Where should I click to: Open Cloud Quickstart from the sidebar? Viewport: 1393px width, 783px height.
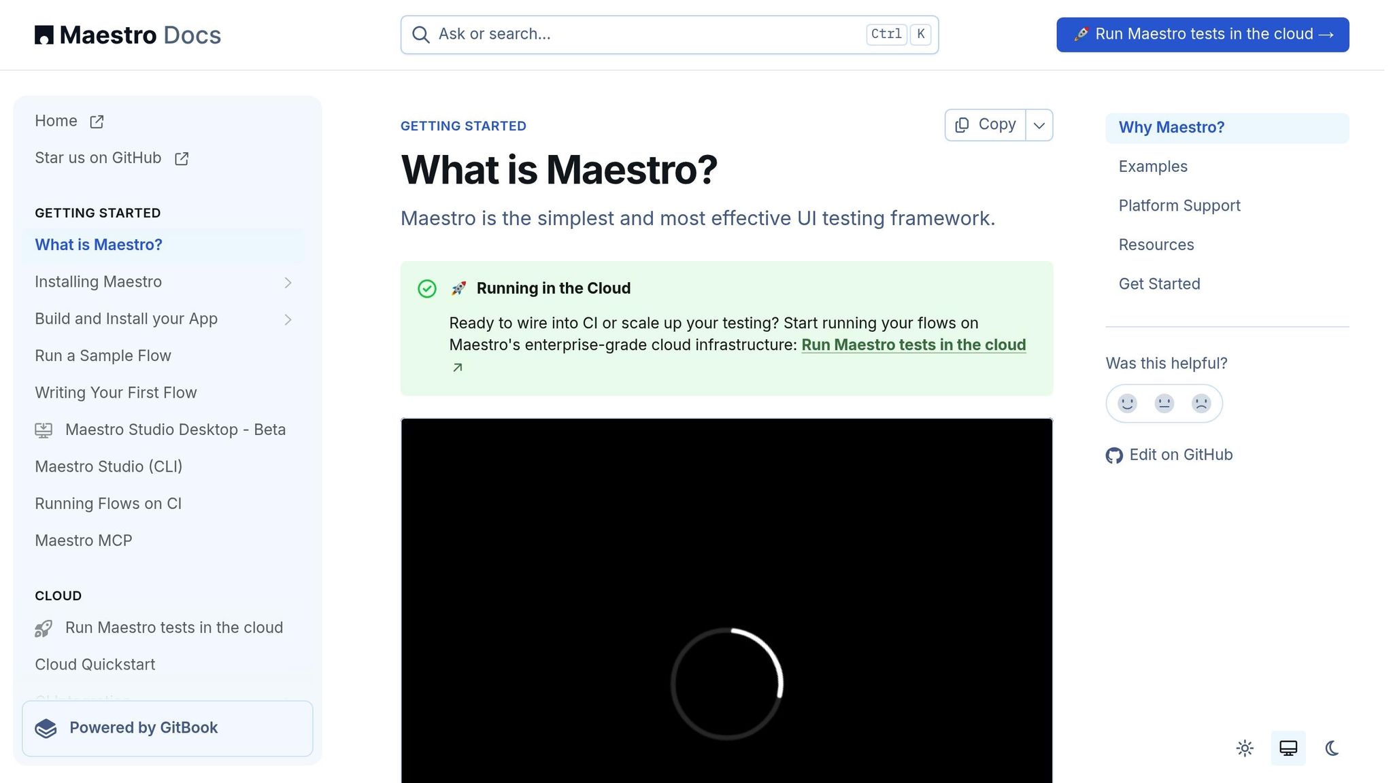click(95, 664)
